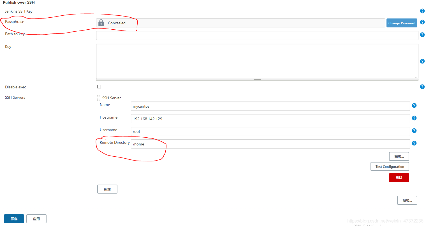Click the lock icon beside Concealed
The image size is (426, 226).
click(101, 23)
